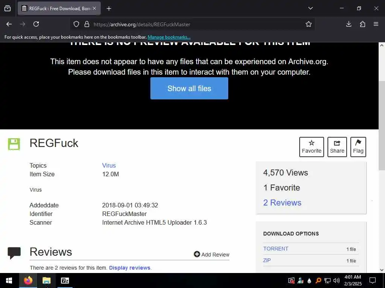Flag this item
The image size is (385, 288).
[x=358, y=147]
